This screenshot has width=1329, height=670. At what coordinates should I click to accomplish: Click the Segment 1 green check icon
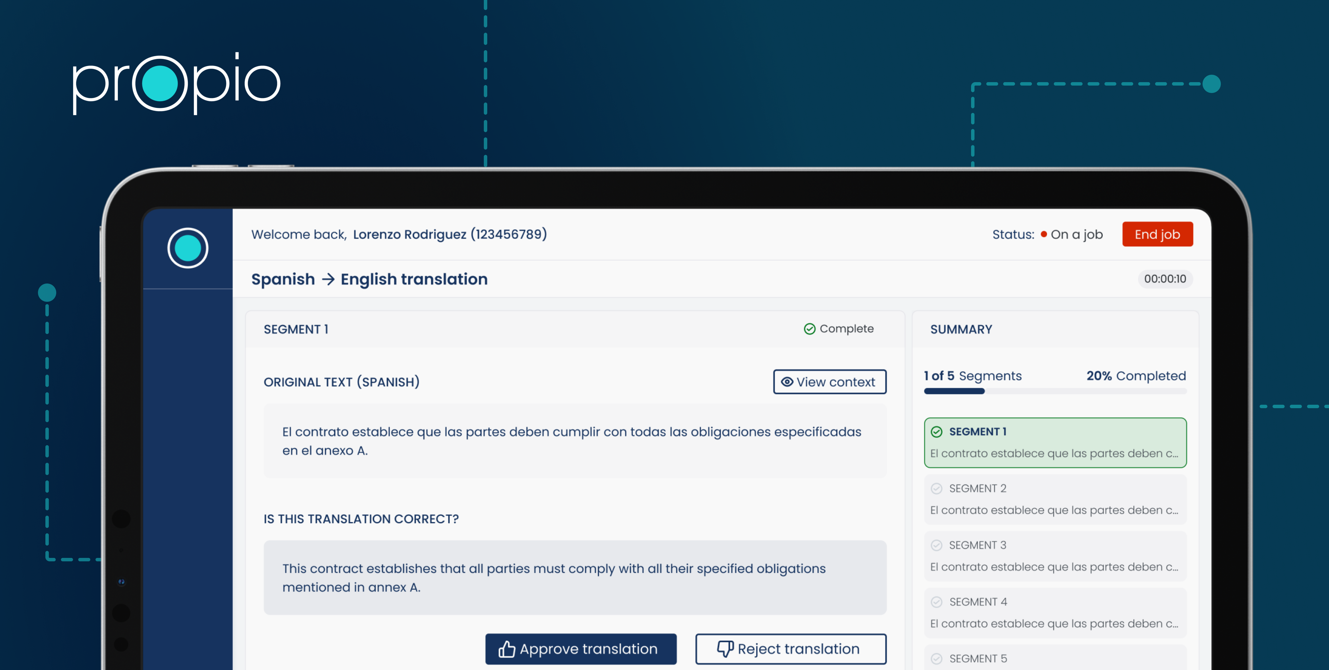click(937, 432)
